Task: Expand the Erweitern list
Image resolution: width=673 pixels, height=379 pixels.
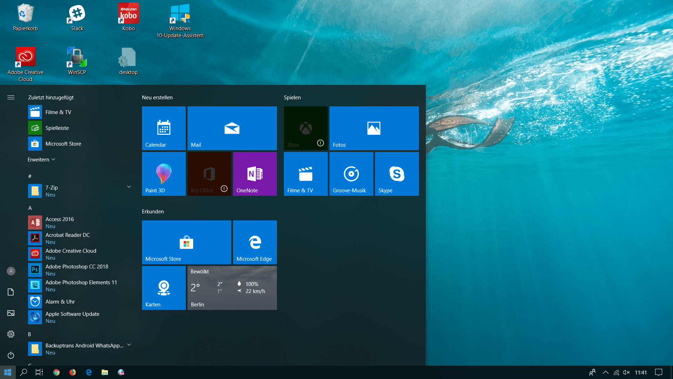Action: 41,159
